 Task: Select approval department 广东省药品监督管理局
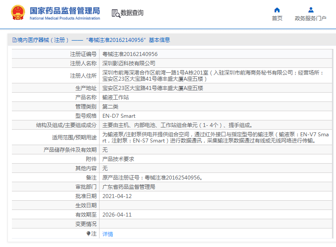[129, 187]
